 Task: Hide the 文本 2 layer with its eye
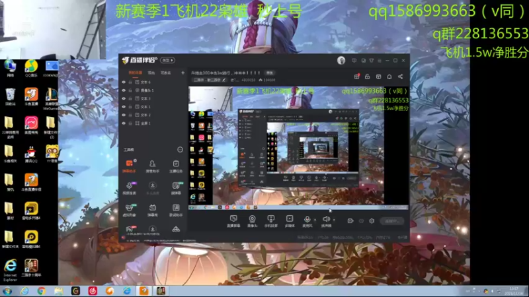coord(124,115)
